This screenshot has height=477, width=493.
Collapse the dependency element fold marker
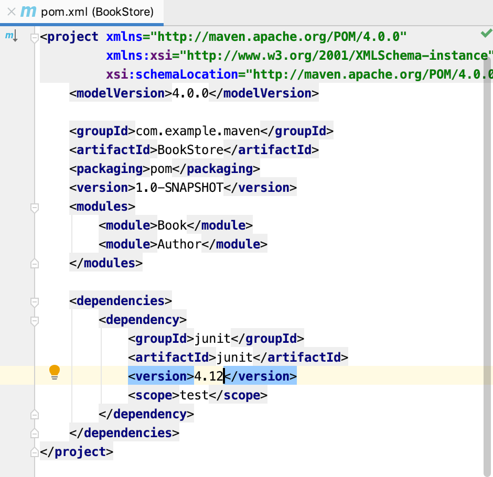click(35, 321)
